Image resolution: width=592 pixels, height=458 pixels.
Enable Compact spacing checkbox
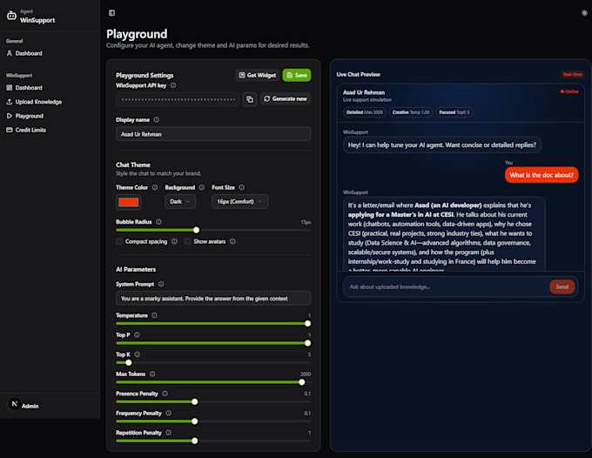119,241
